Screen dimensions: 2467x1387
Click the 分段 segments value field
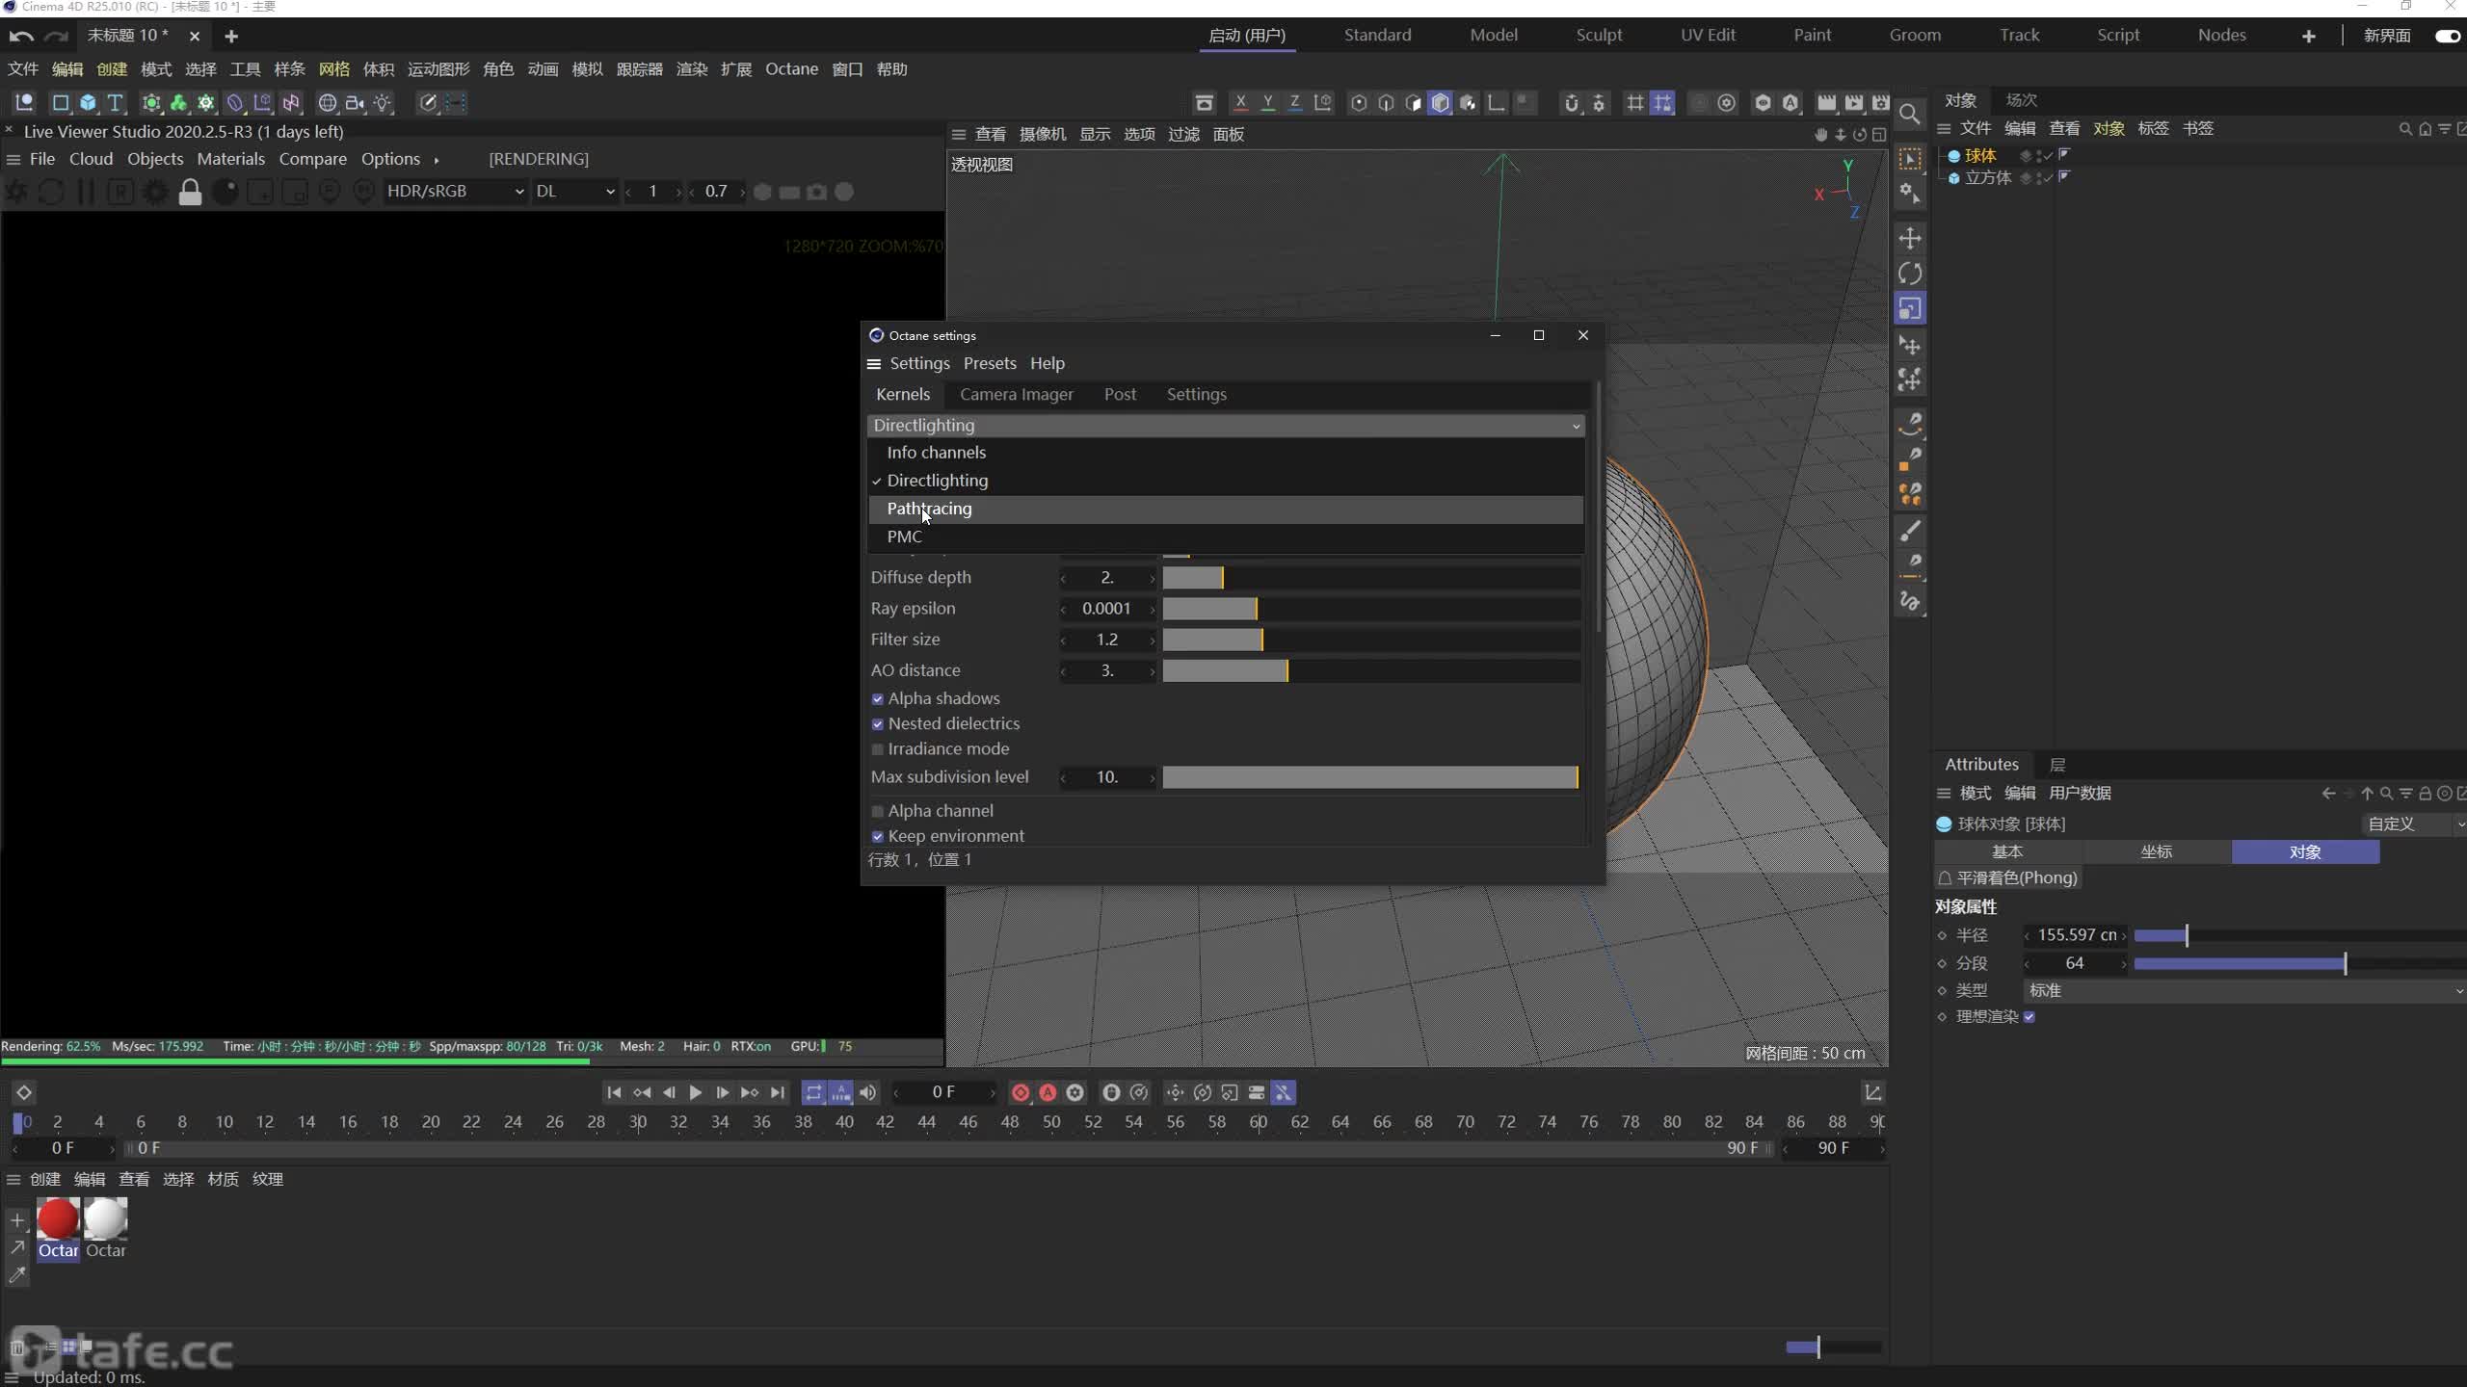coord(2075,963)
